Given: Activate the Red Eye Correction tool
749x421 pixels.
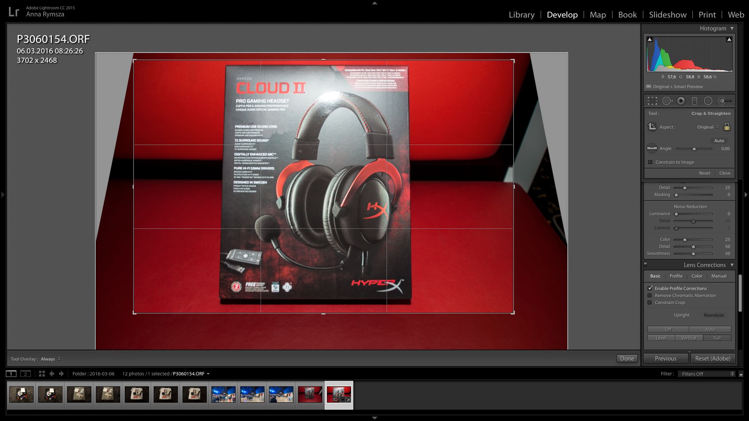Looking at the screenshot, I should pyautogui.click(x=681, y=101).
